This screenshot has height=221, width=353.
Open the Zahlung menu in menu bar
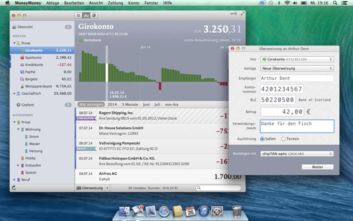115,3
